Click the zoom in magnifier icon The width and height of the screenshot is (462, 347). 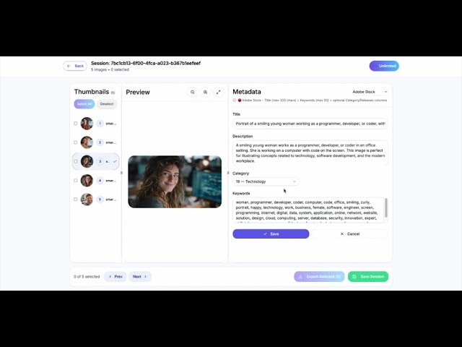pos(205,92)
